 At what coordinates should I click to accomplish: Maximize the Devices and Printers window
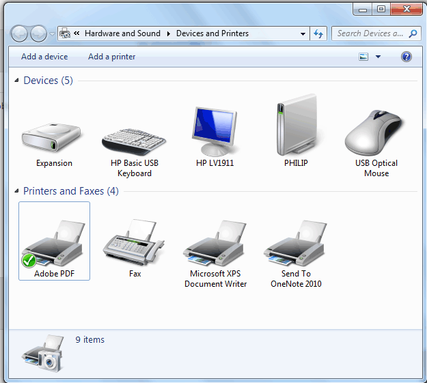(x=381, y=10)
